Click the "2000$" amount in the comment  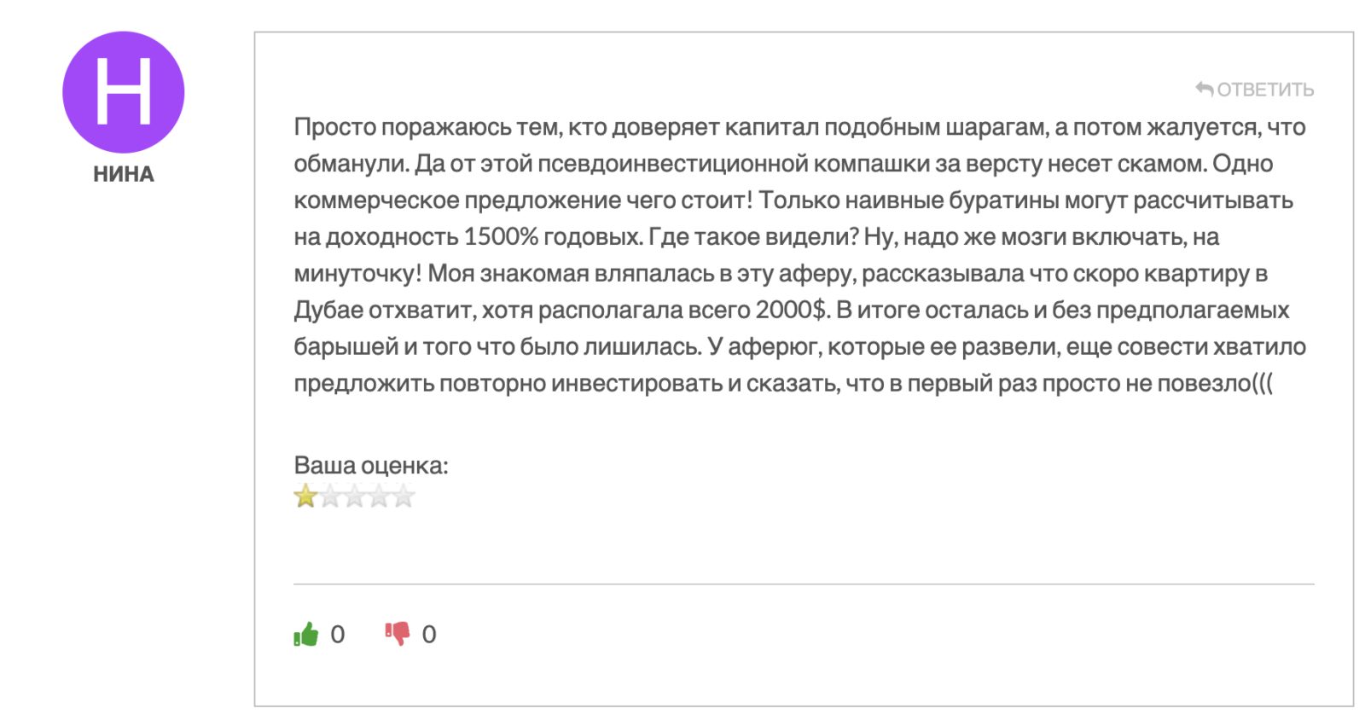coord(792,310)
